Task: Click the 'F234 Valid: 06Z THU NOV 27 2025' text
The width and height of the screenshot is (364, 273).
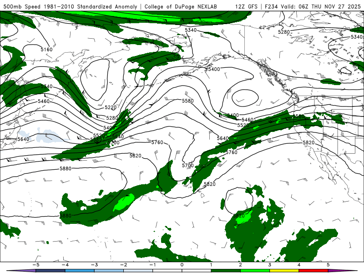Action: tap(313, 6)
